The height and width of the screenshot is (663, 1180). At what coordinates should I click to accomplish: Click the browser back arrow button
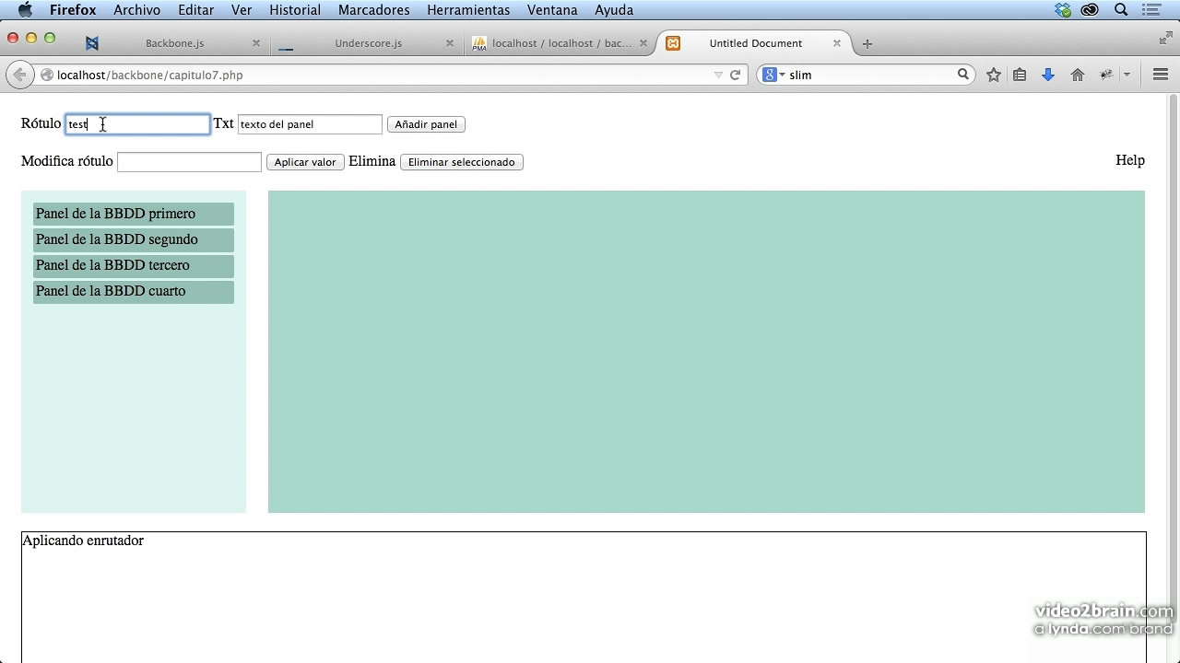coord(19,75)
